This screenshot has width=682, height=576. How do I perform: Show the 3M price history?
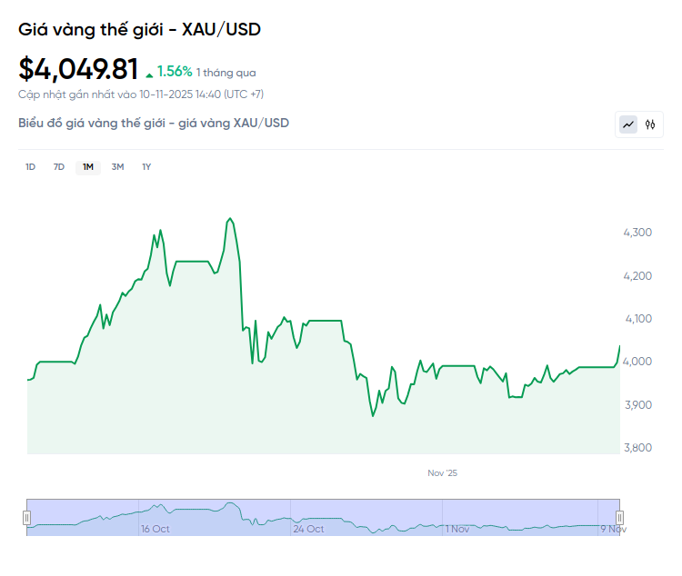(117, 167)
